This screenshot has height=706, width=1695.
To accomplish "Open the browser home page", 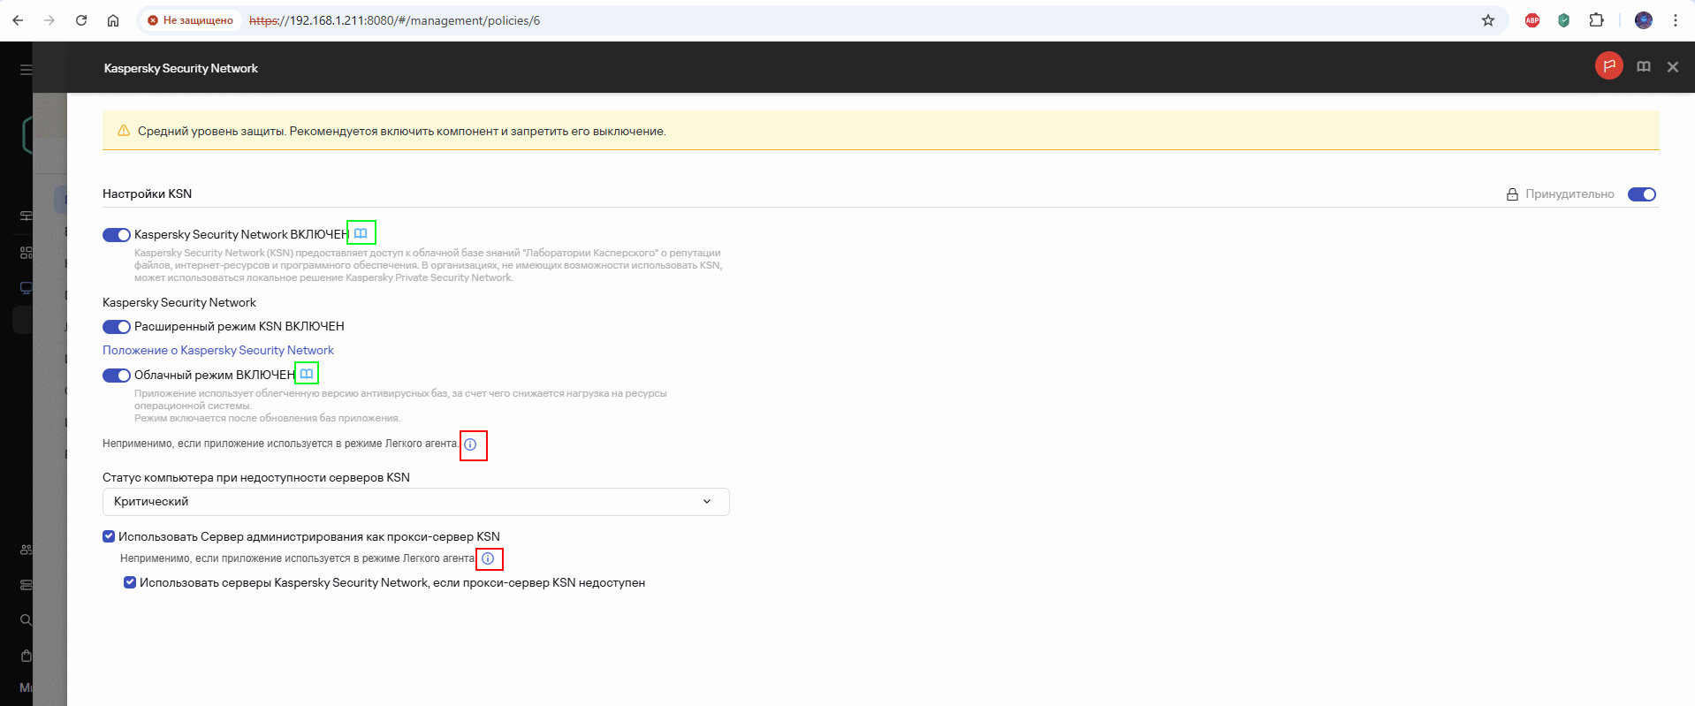I will click(113, 20).
